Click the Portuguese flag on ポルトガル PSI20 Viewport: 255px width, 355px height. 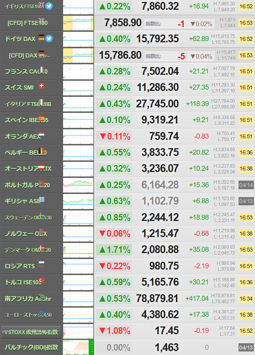[x=42, y=183]
